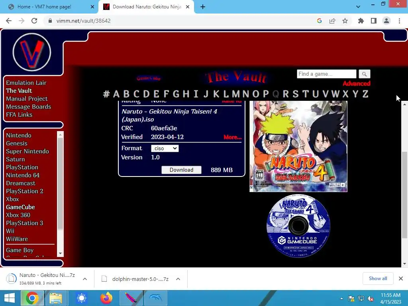Open Windows Start menu

click(10, 298)
